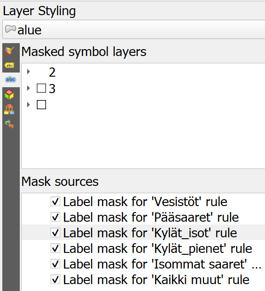Open the style History undo icon

tap(10, 124)
